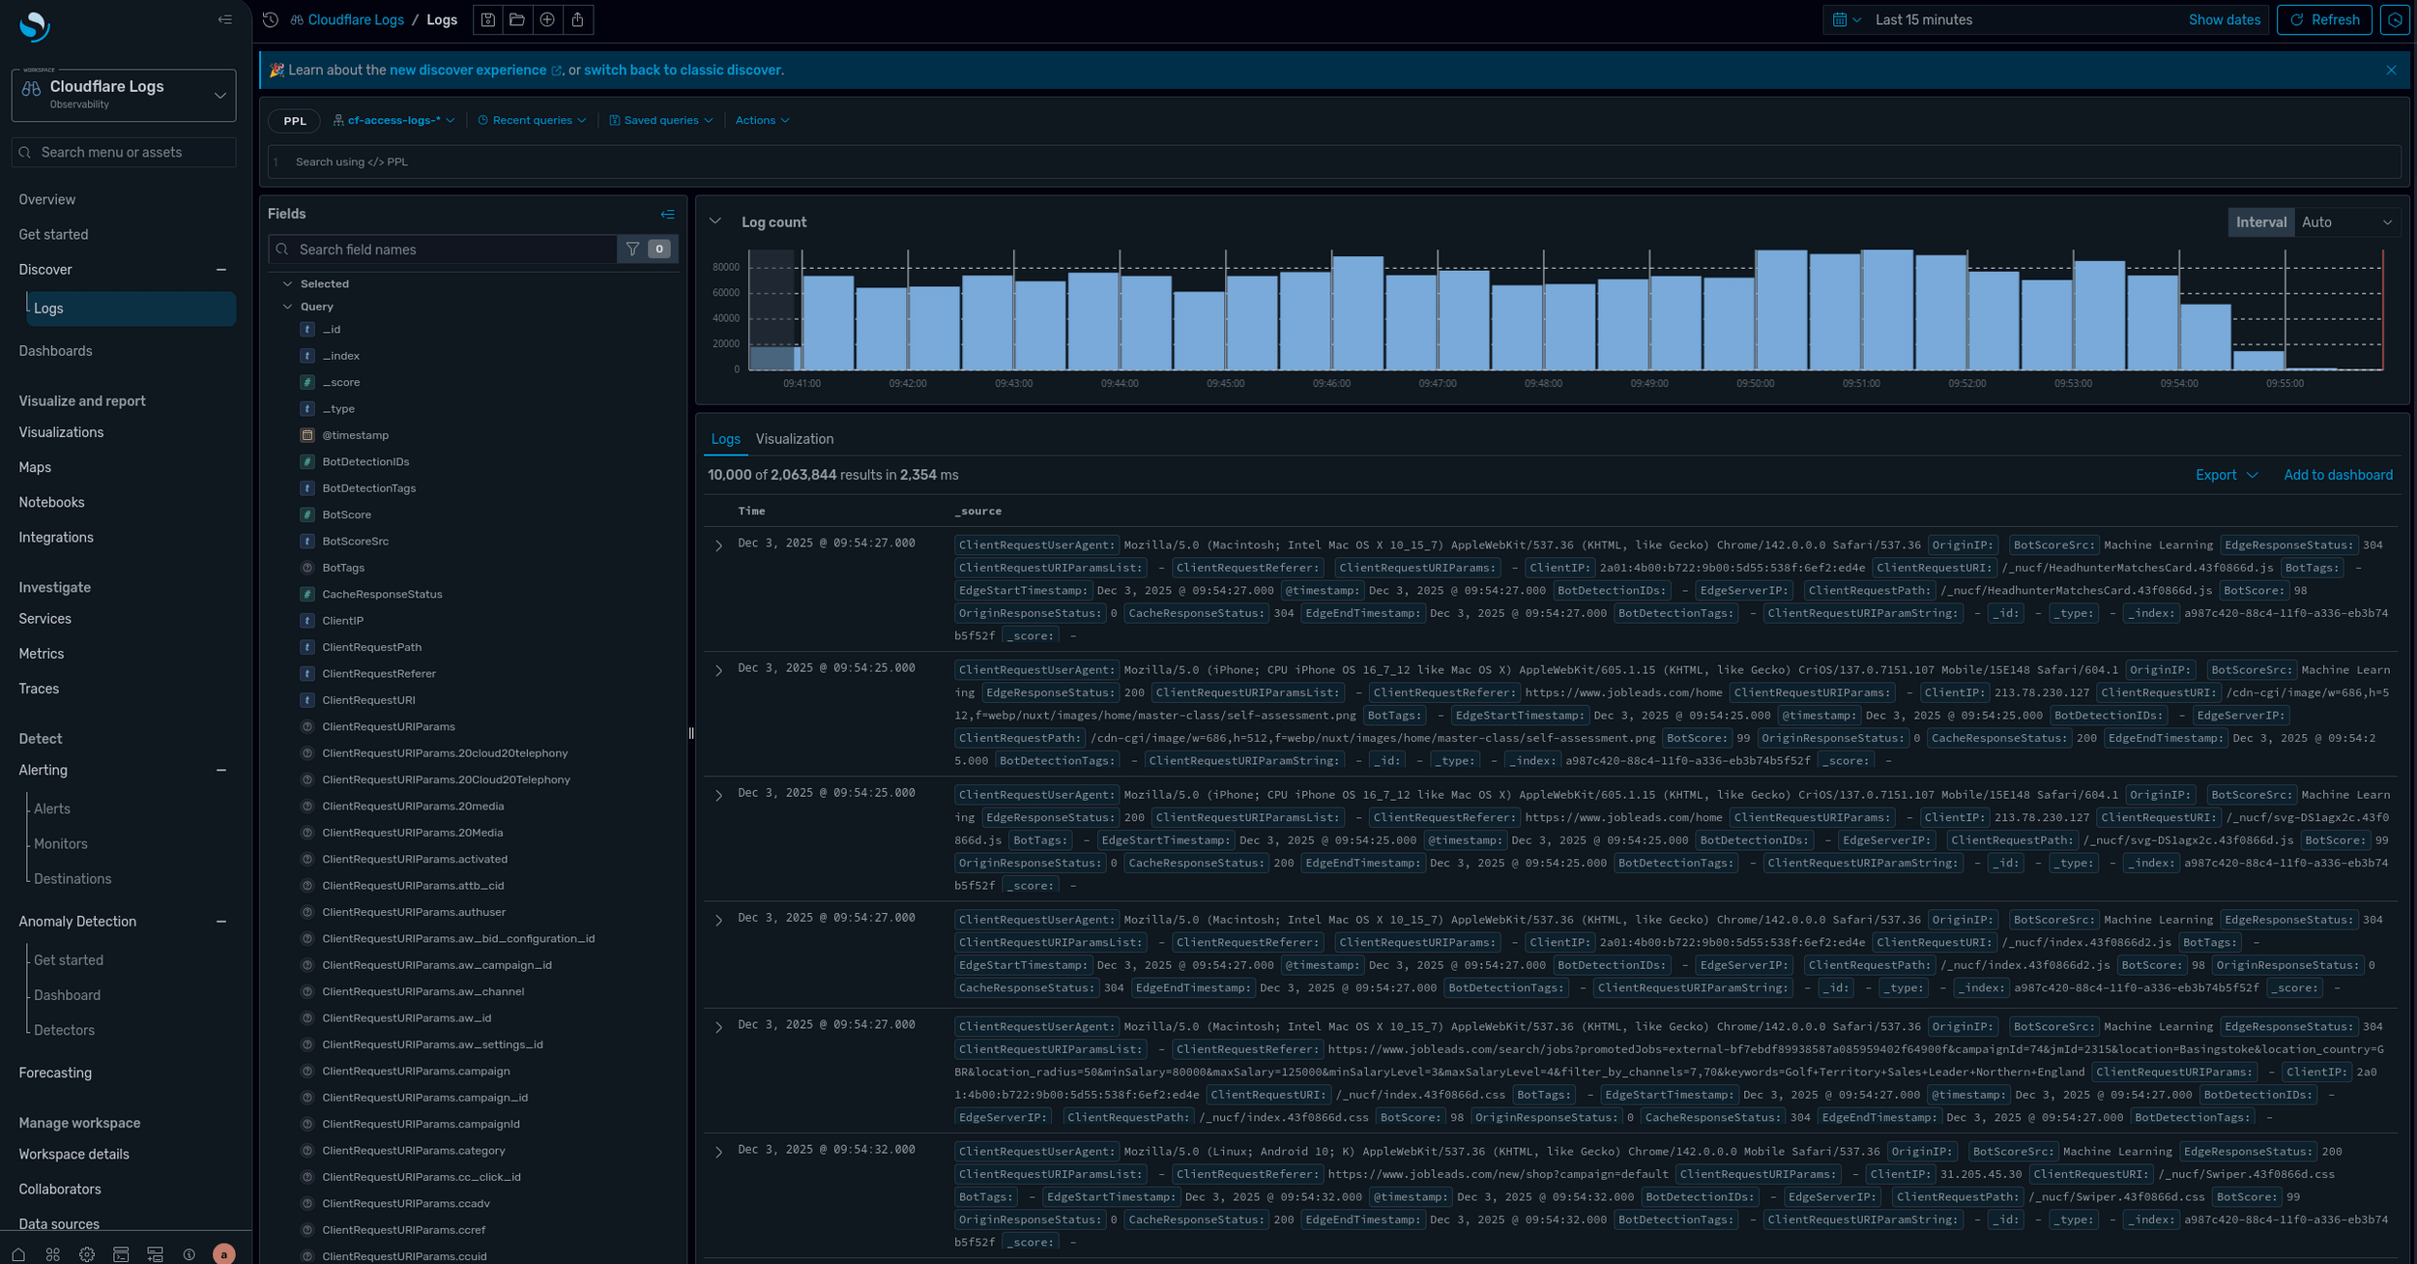Click the home icon in bottom bar
2417x1264 pixels.
point(18,1254)
